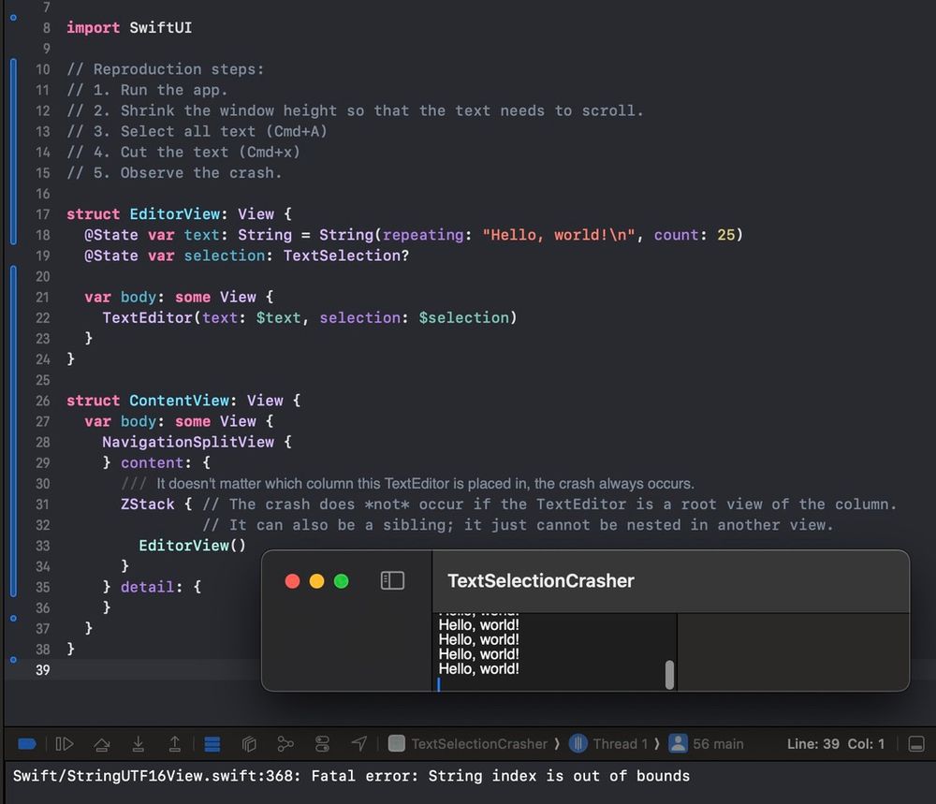Image resolution: width=936 pixels, height=804 pixels.
Task: Click the blue stacked lines debug bar icon
Action: 212,744
